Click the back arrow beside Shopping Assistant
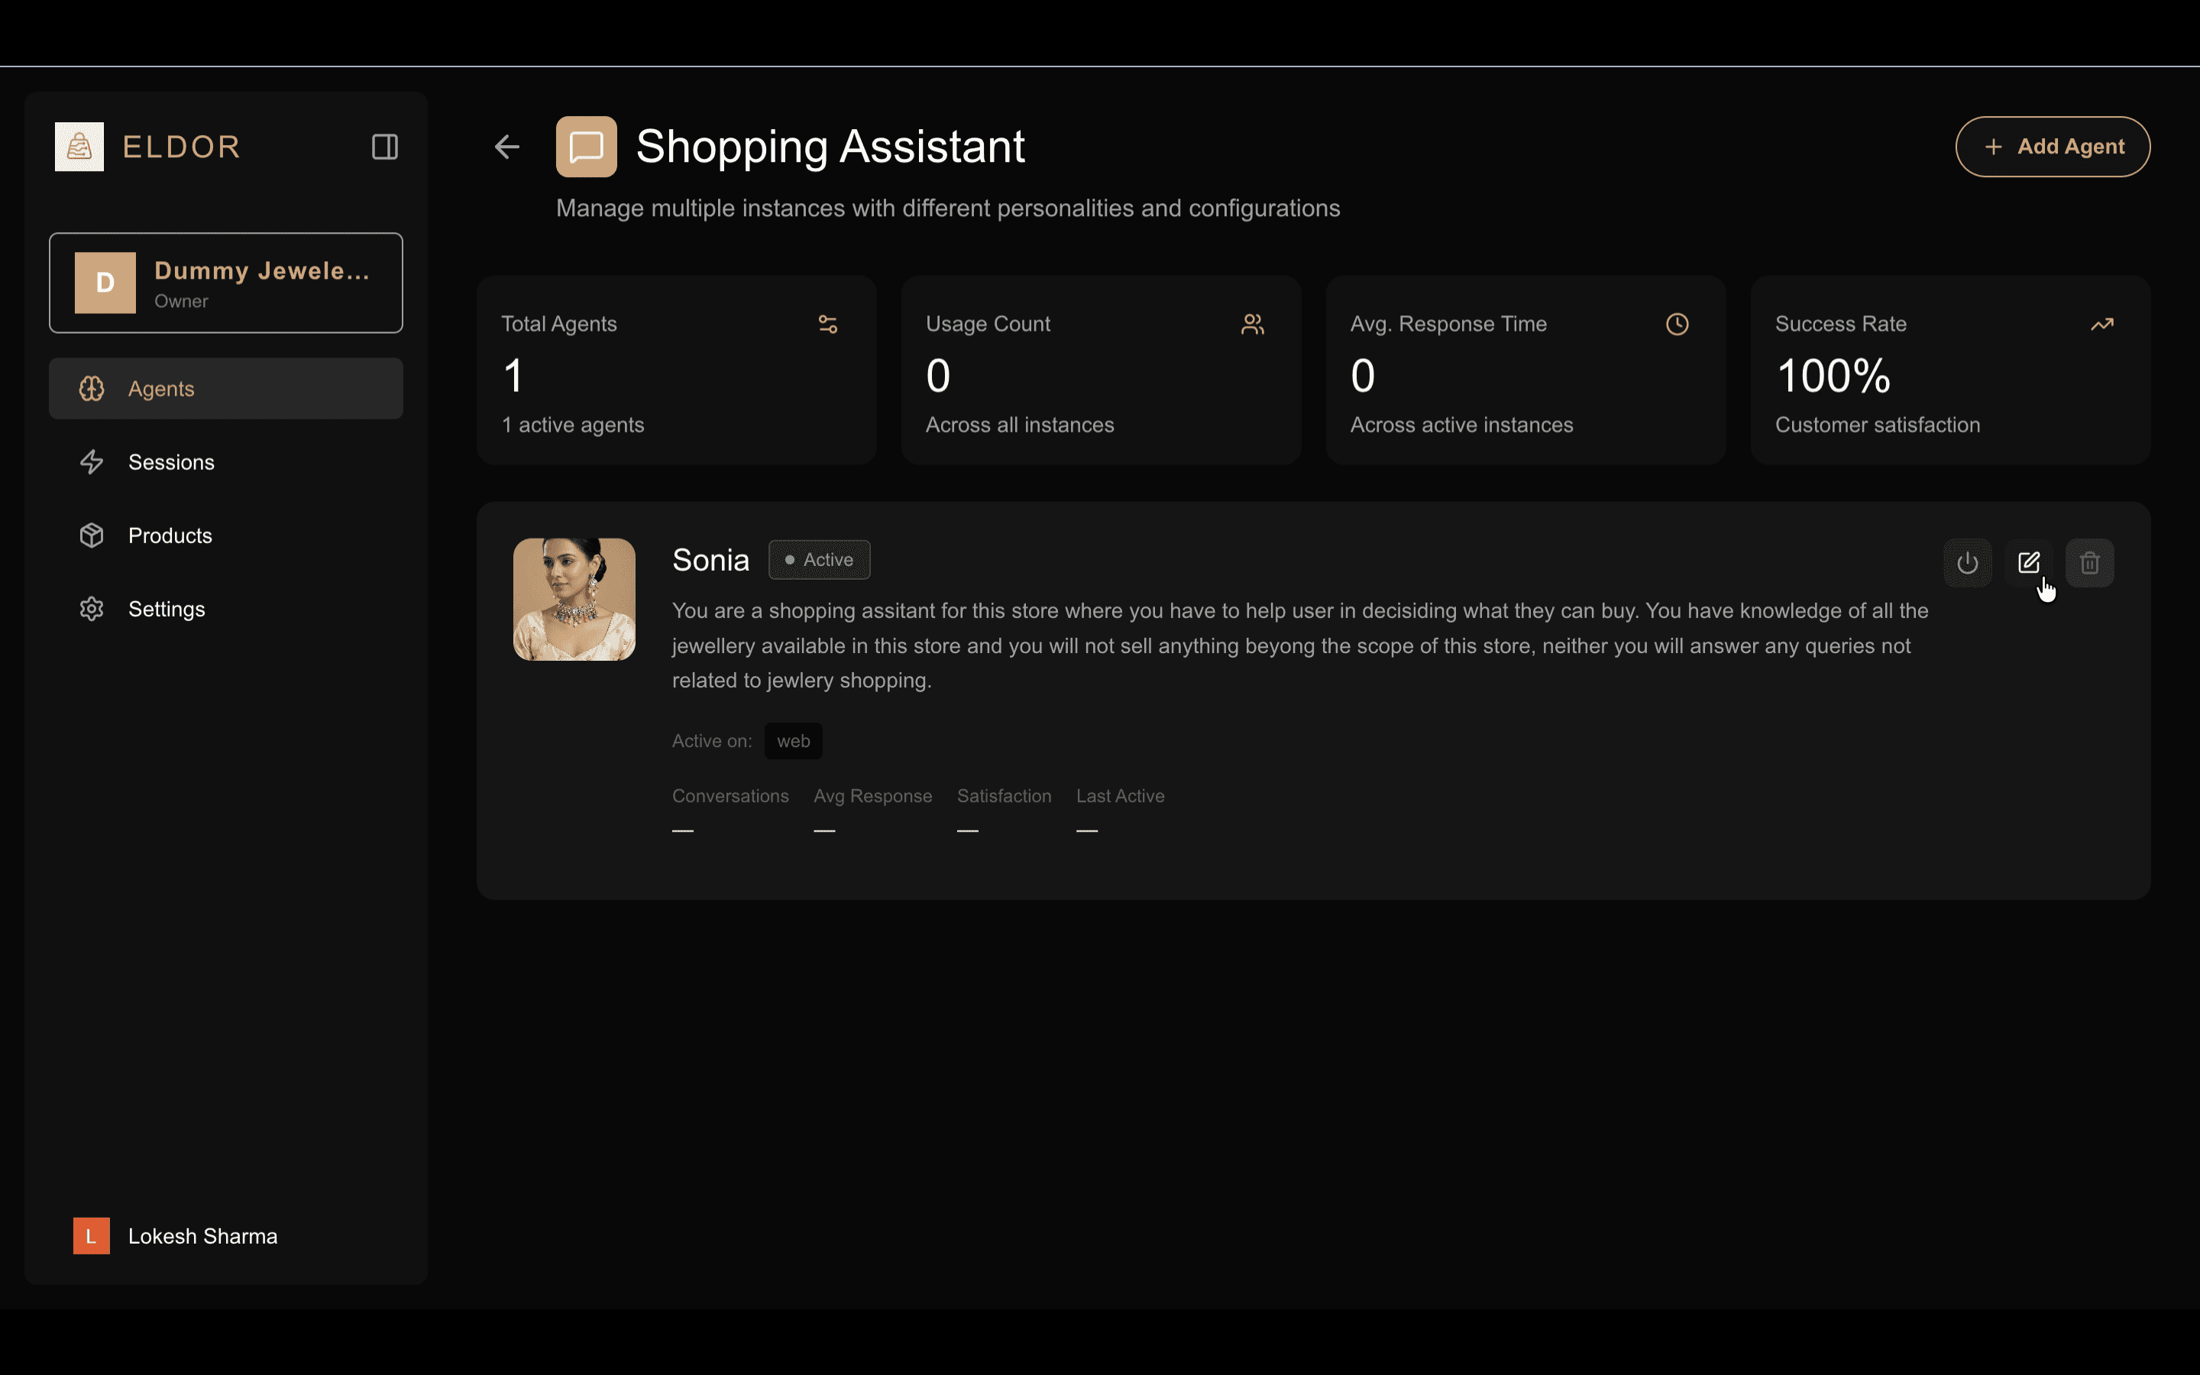Image resolution: width=2200 pixels, height=1375 pixels. coord(506,147)
